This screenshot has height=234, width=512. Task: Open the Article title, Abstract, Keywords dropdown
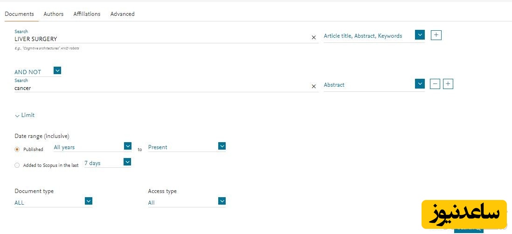click(420, 35)
